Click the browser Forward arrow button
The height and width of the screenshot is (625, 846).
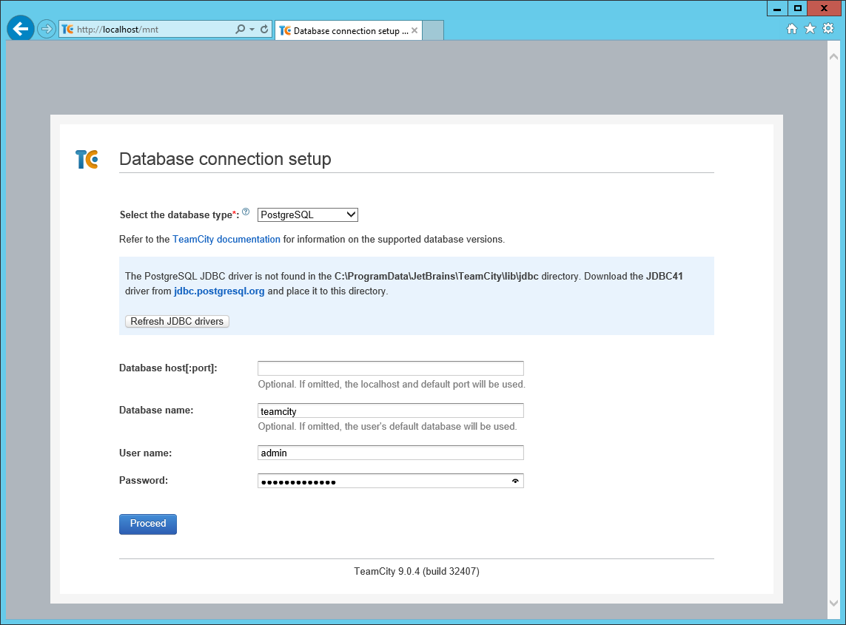coord(47,30)
